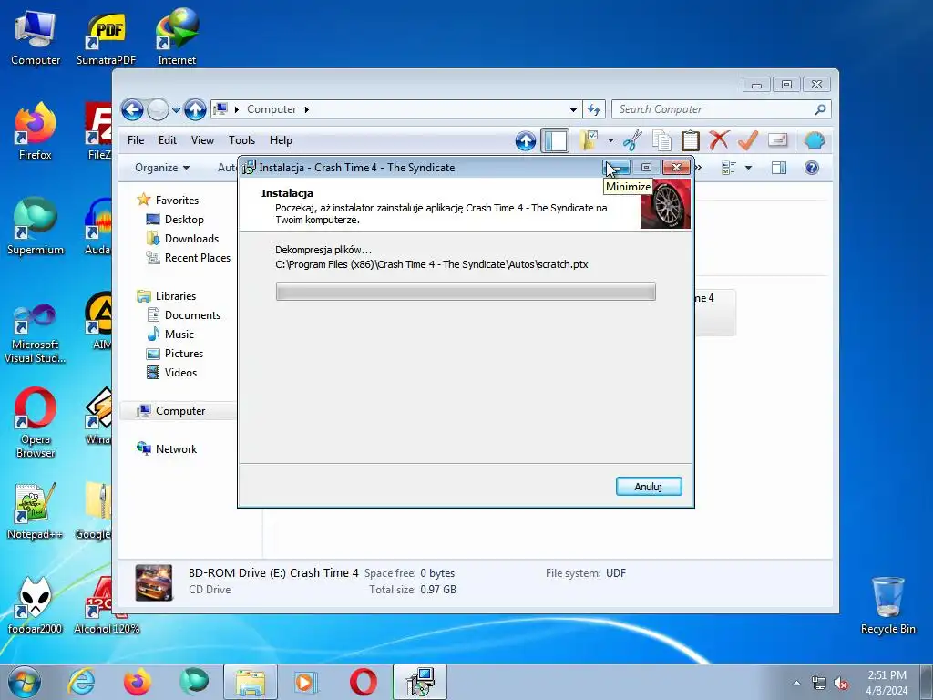Expand the arrow after Computer in address bar

pyautogui.click(x=307, y=109)
